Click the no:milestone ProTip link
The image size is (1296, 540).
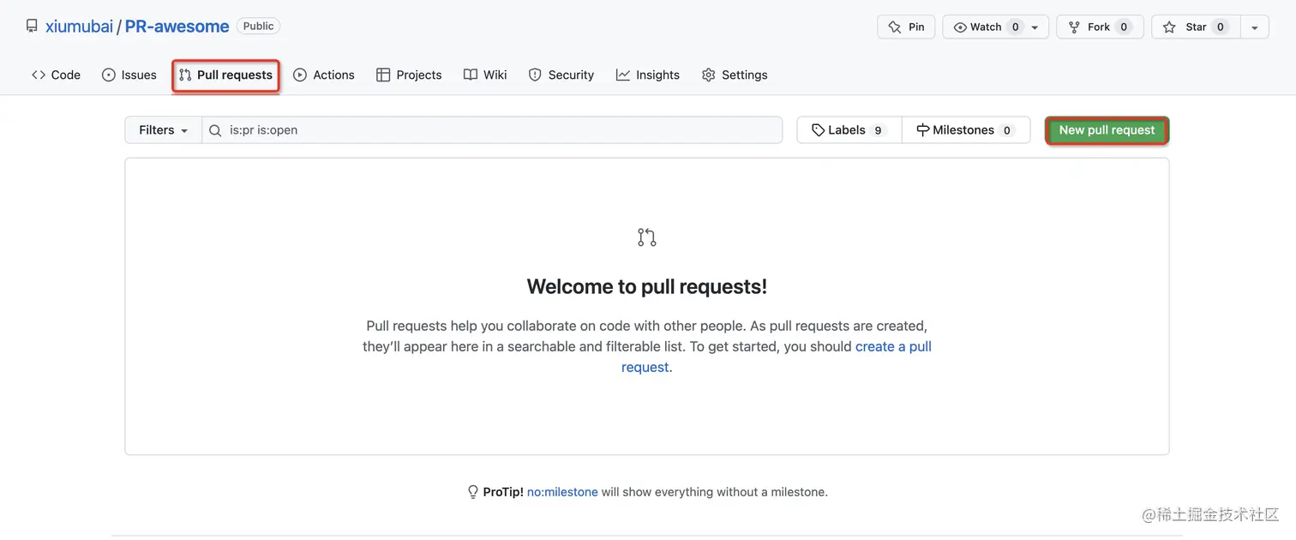[562, 492]
